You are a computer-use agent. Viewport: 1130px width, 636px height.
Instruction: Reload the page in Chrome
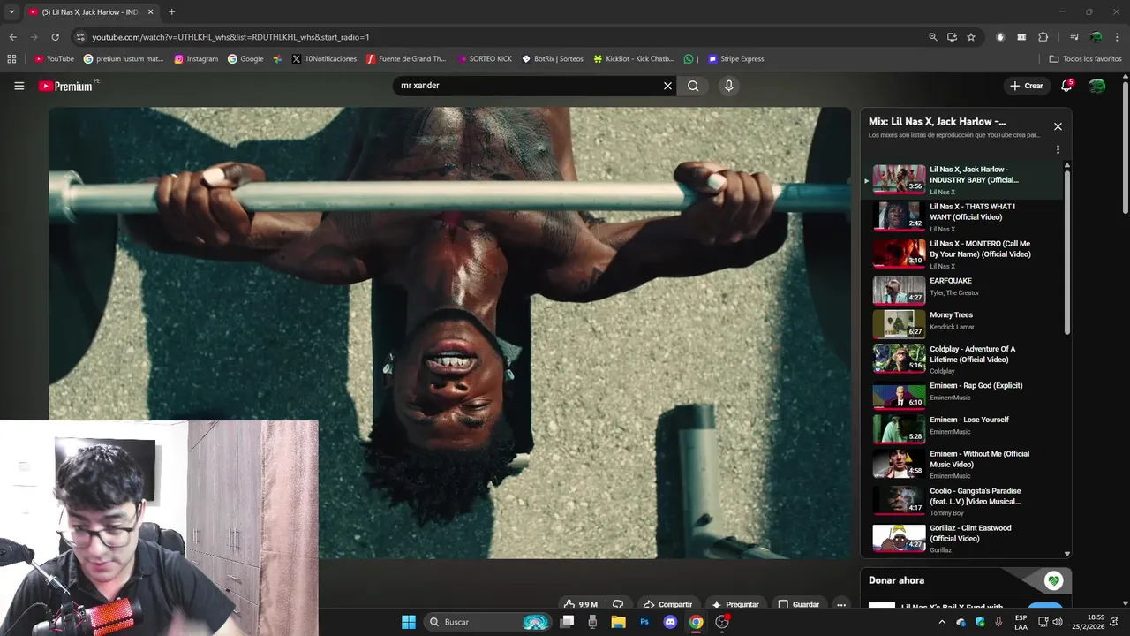pyautogui.click(x=55, y=37)
